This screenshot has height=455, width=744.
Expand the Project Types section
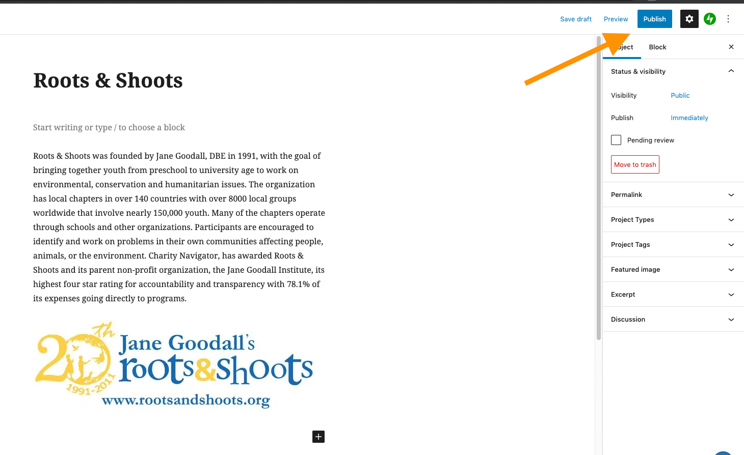click(673, 219)
